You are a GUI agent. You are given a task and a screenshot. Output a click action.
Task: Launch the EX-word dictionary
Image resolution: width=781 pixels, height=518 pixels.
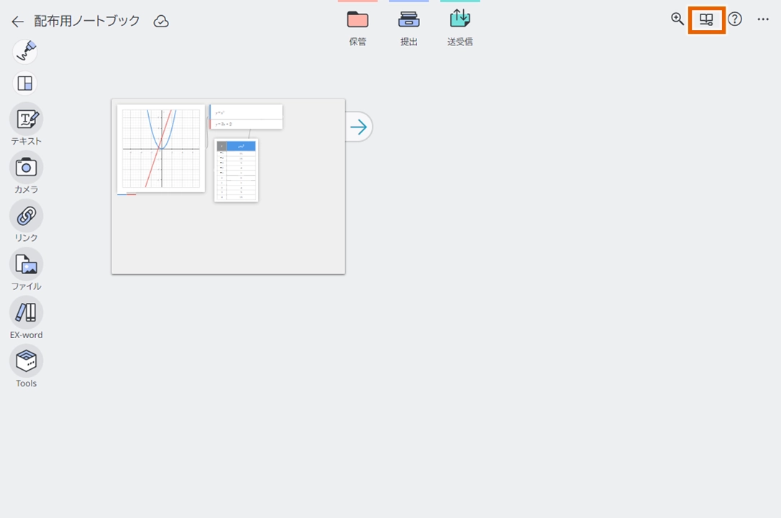[26, 313]
